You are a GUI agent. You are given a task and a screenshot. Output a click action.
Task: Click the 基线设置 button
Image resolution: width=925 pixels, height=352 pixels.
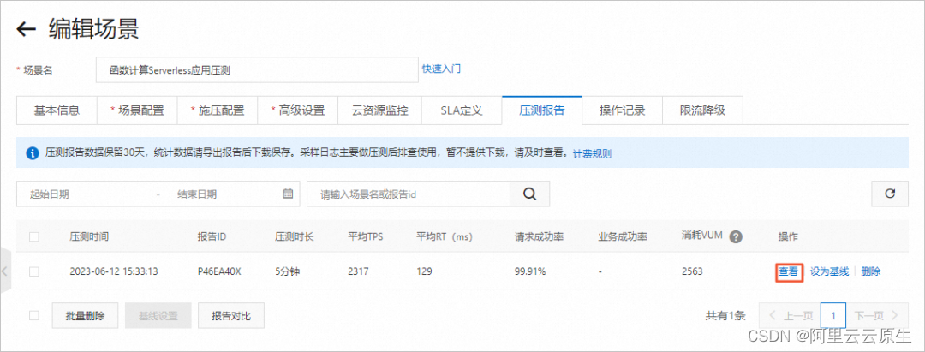point(158,315)
